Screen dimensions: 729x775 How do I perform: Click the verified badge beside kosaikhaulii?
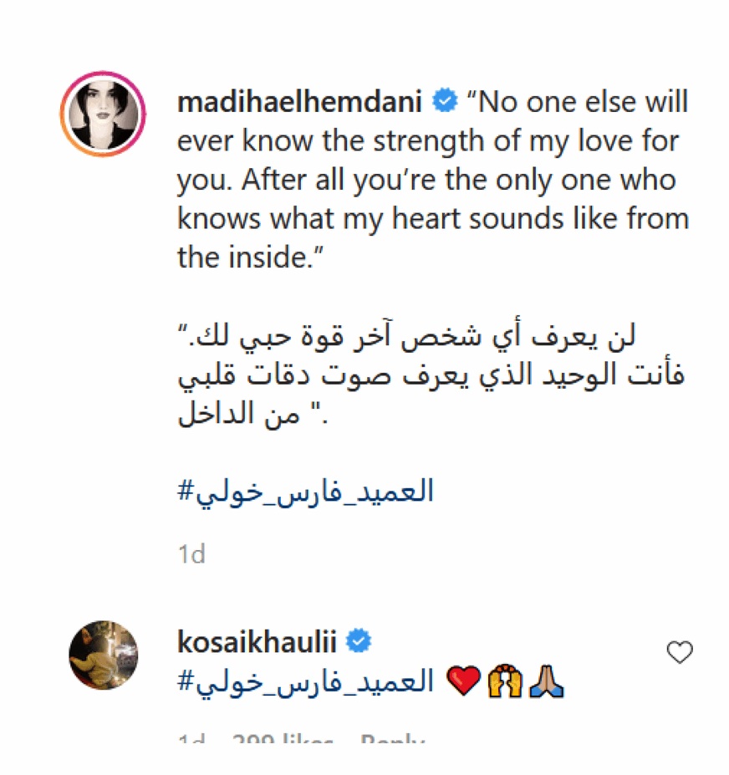[x=359, y=640]
